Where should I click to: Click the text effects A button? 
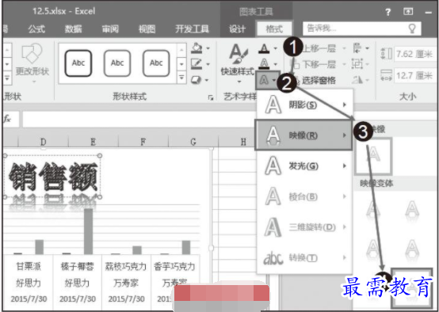pyautogui.click(x=268, y=80)
